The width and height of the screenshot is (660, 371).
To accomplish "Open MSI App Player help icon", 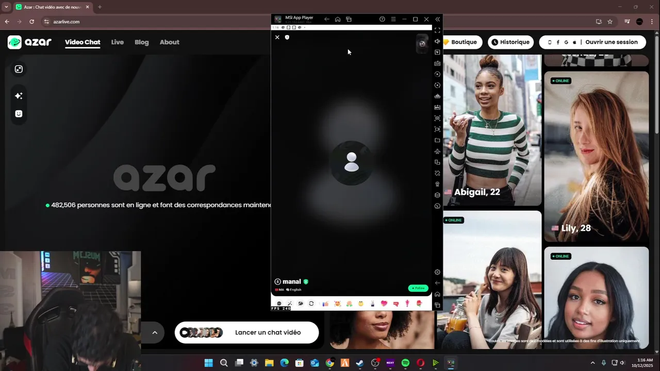I will click(x=382, y=19).
